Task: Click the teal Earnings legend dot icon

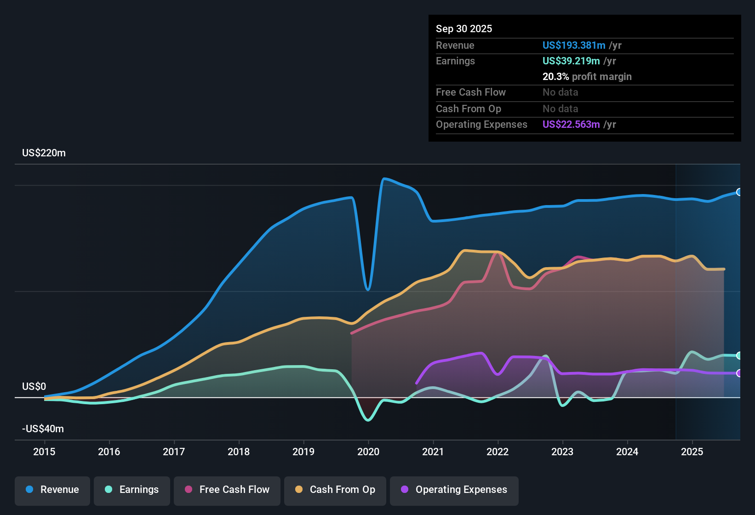Action: coord(109,490)
